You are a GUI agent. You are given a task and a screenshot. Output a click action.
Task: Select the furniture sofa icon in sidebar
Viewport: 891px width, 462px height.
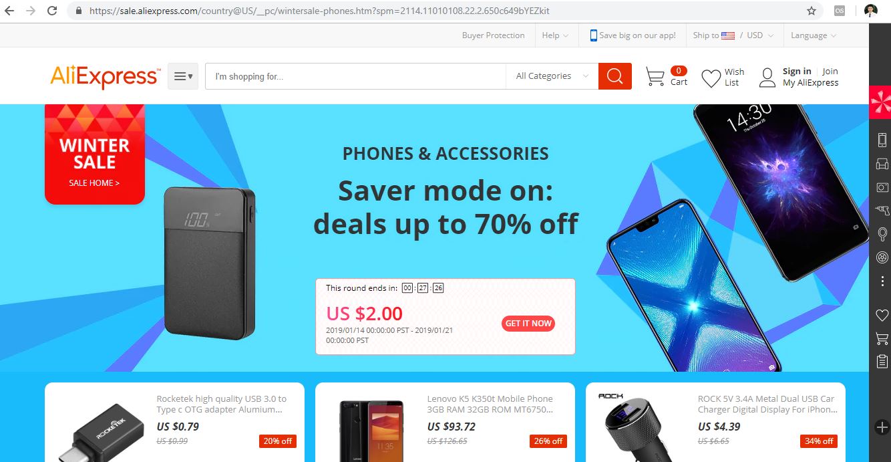[x=882, y=164]
